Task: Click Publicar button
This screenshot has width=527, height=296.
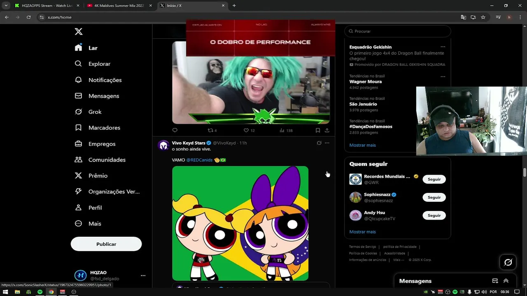Action: pyautogui.click(x=106, y=244)
